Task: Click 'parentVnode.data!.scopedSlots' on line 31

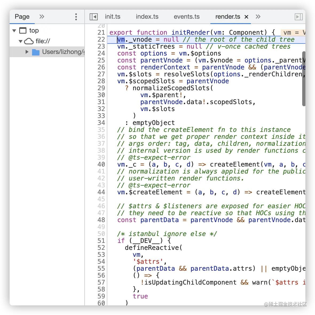Action: [196, 102]
